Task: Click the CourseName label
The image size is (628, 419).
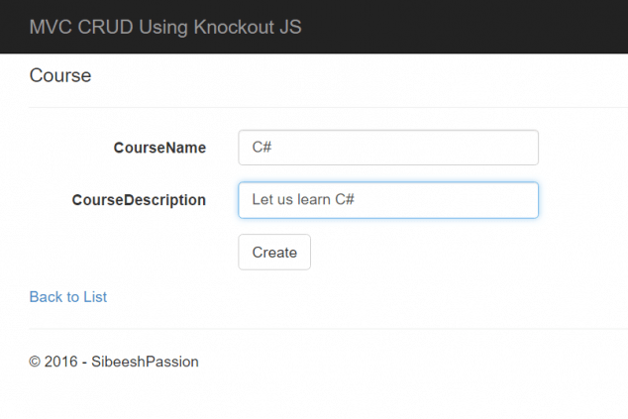Action: coord(159,148)
